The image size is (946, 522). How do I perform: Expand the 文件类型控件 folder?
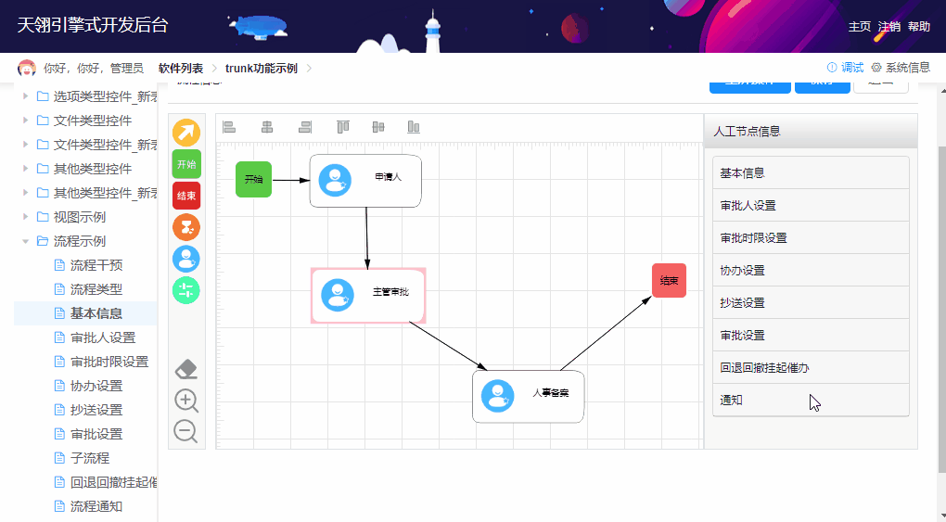click(27, 121)
